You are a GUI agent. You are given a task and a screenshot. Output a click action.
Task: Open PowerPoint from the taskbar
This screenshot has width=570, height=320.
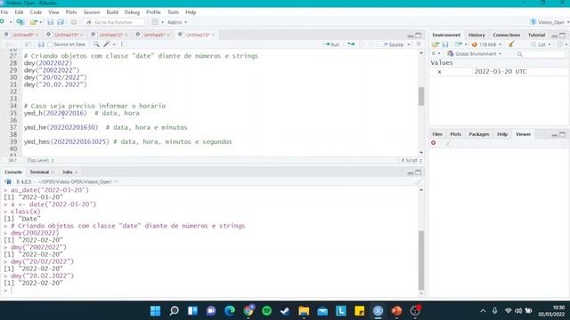(396, 310)
